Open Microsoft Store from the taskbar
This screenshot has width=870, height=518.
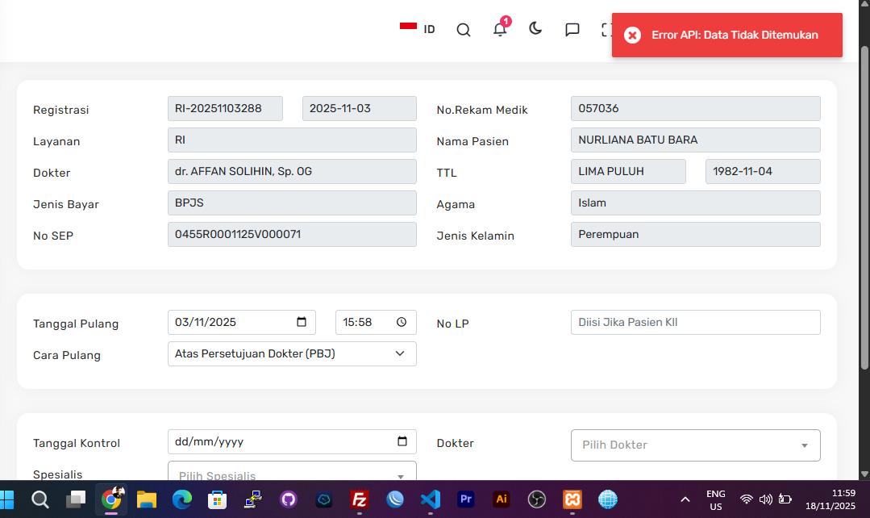click(218, 499)
